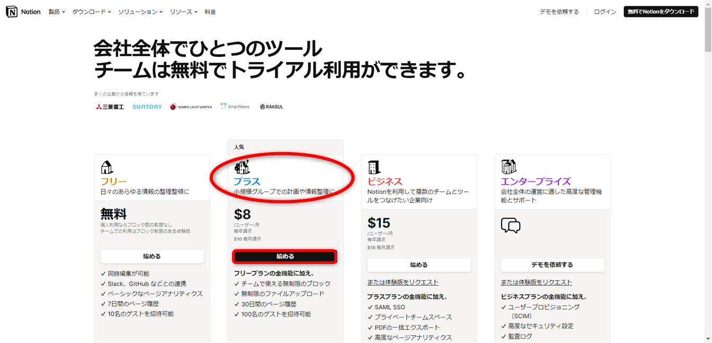712x343 pixels.
Task: Open the ダウンロード dropdown menu
Action: pyautogui.click(x=91, y=12)
